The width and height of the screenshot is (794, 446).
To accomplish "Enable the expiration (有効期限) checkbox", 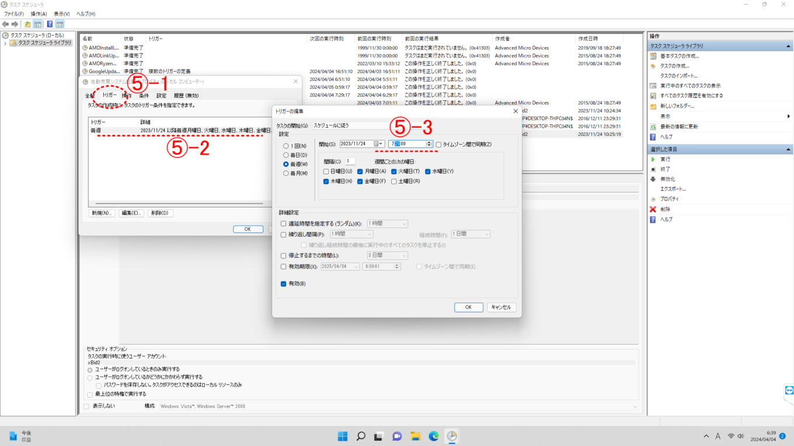I will point(284,266).
